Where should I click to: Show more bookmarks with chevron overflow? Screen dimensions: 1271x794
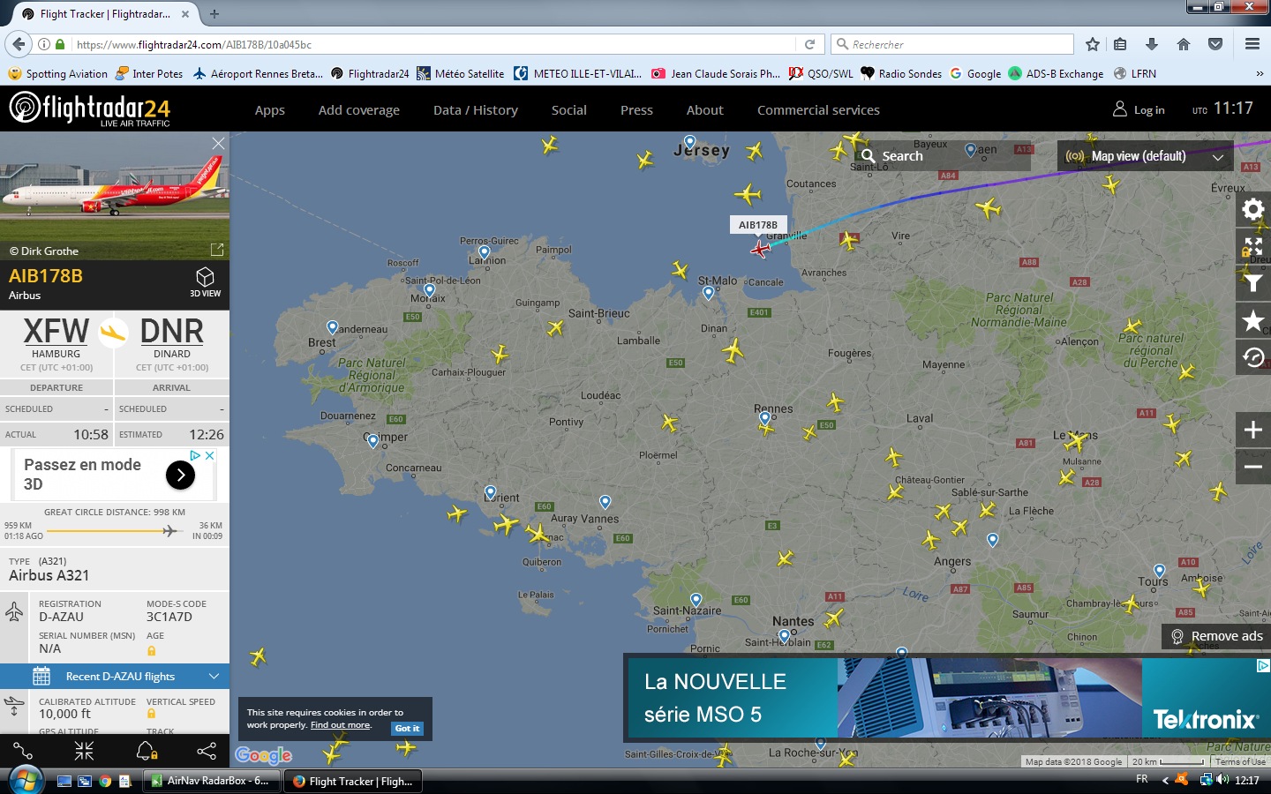[x=1260, y=74]
